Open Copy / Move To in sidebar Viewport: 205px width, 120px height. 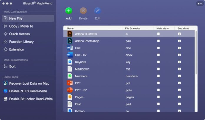pyautogui.click(x=28, y=26)
